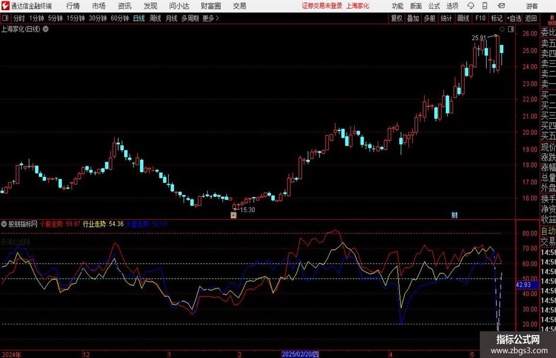Click the 返回 back button
556x358 pixels.
531,18
